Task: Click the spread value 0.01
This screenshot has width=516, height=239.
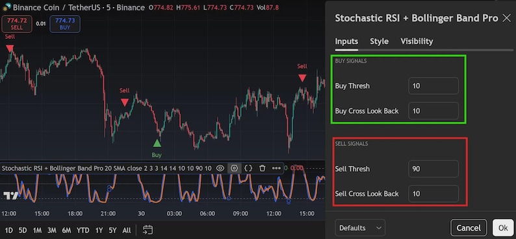Action: point(41,24)
